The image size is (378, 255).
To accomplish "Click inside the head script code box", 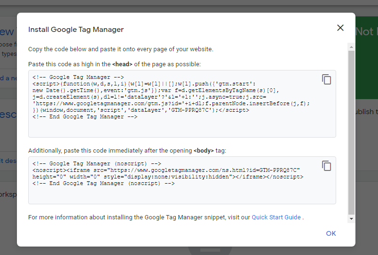I will tap(182, 104).
